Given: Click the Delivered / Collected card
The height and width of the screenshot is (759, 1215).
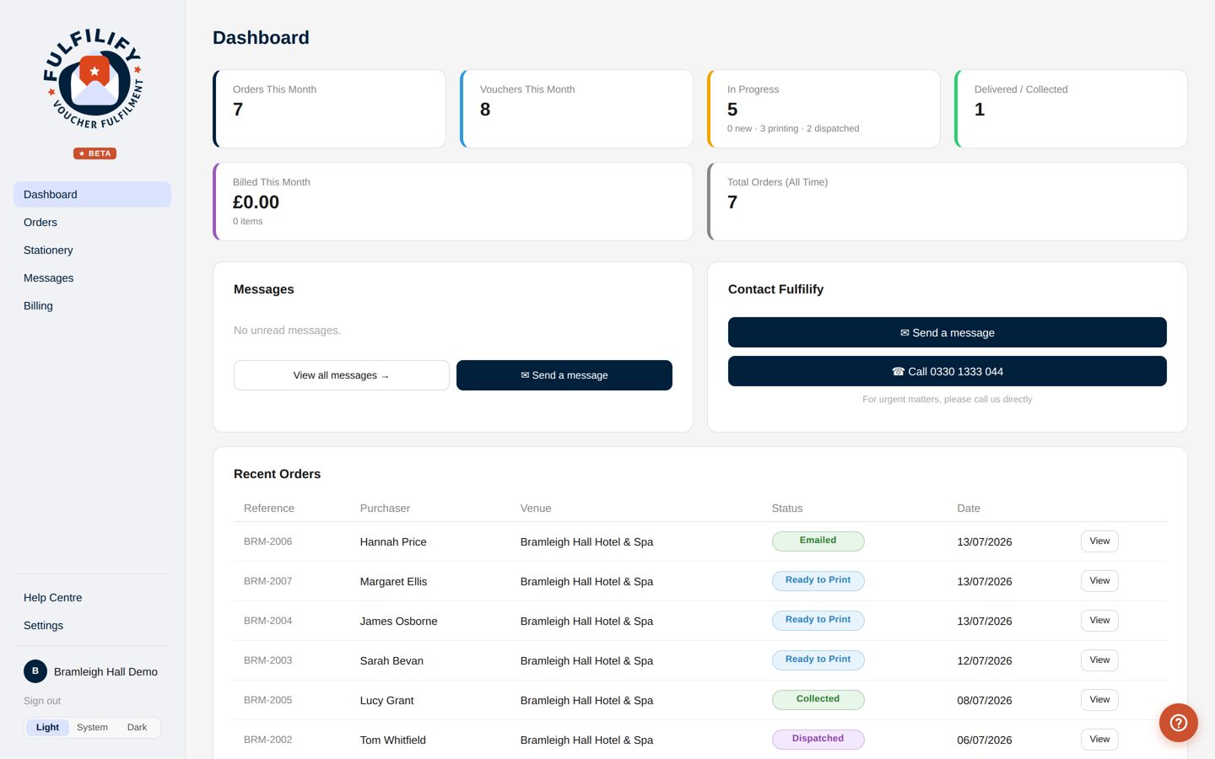Looking at the screenshot, I should [x=1071, y=109].
